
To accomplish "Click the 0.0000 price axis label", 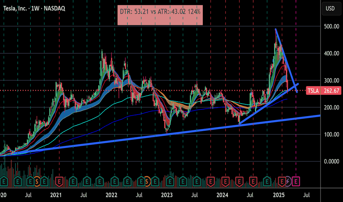I will click(332, 161).
